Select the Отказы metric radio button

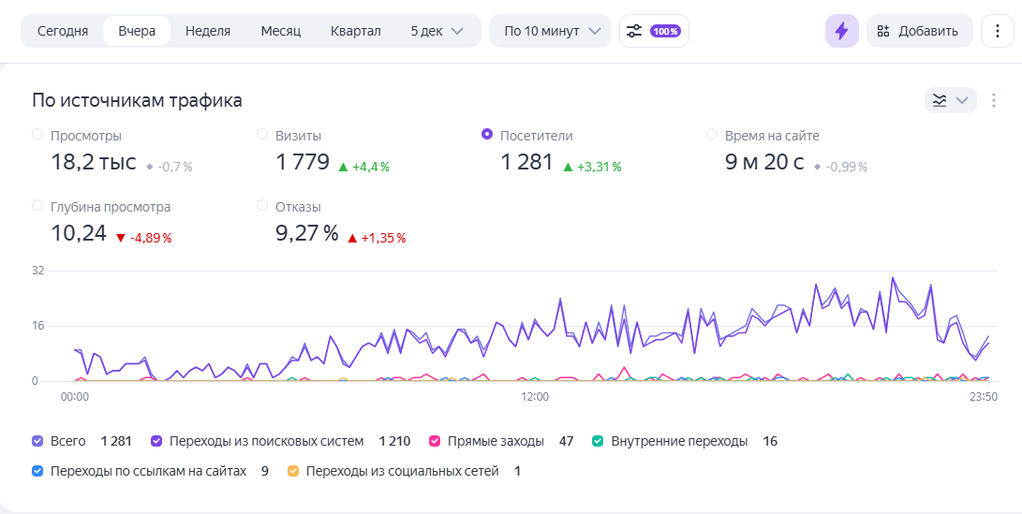tap(262, 205)
